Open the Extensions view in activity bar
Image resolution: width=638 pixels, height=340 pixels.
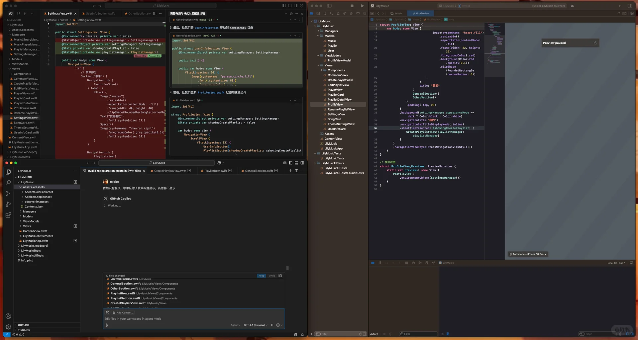(8, 215)
